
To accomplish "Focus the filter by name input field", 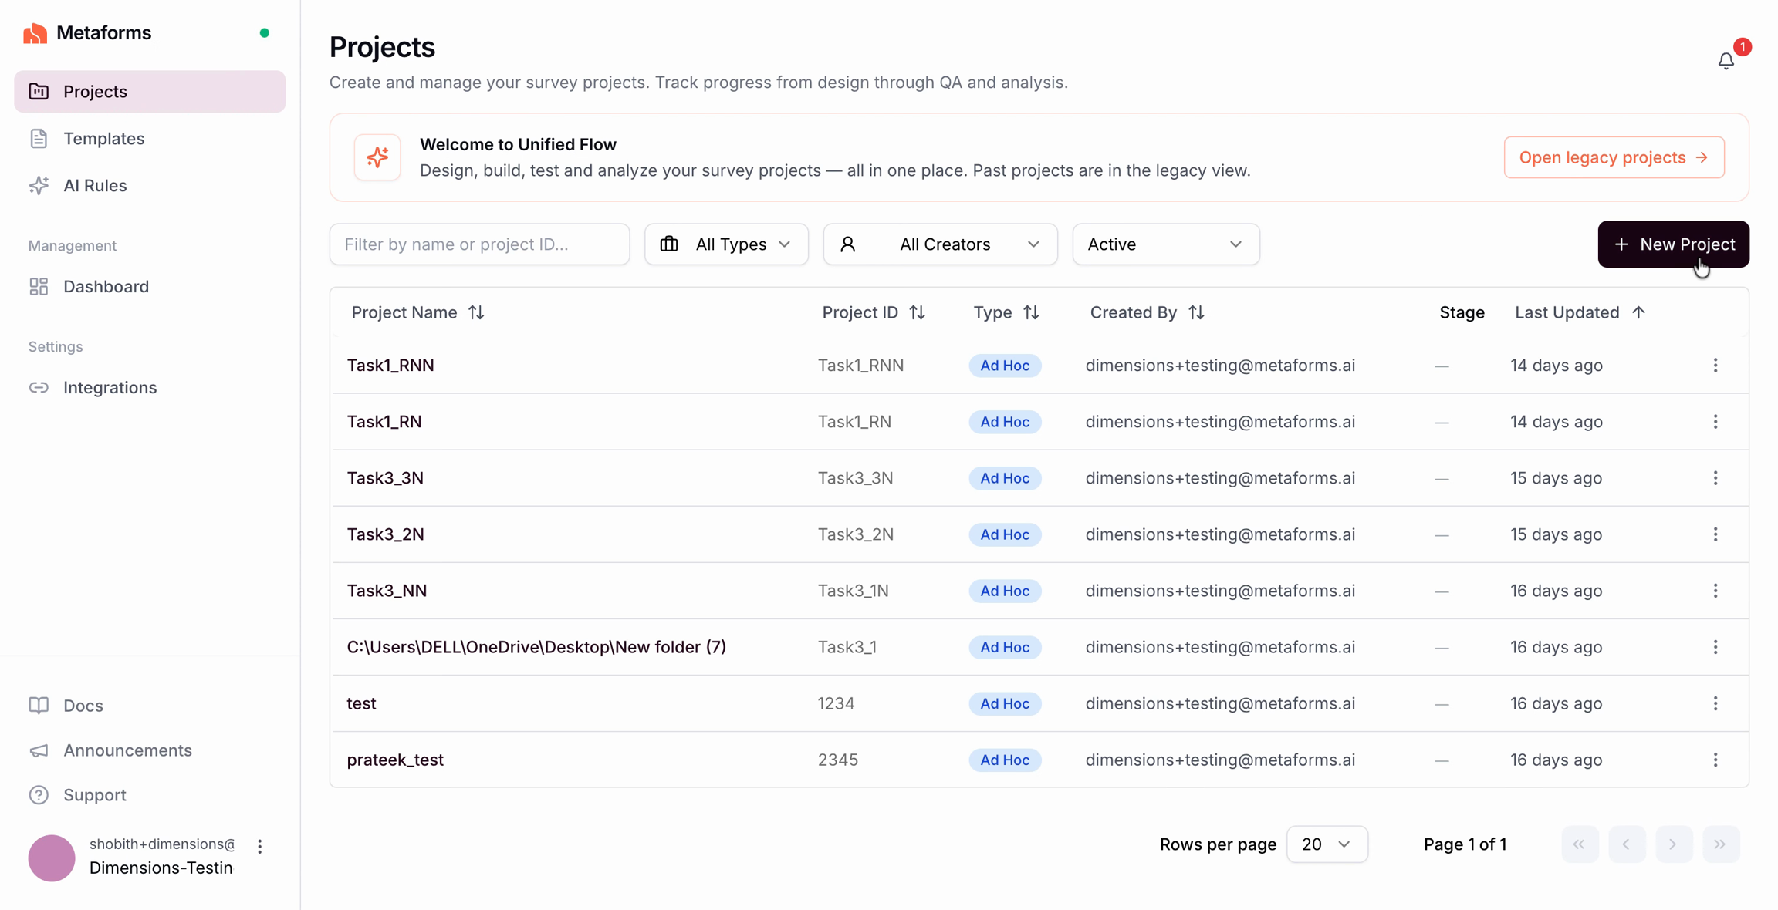I will tap(479, 244).
